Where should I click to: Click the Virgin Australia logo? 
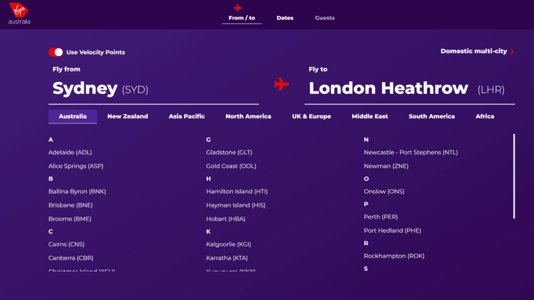19,14
